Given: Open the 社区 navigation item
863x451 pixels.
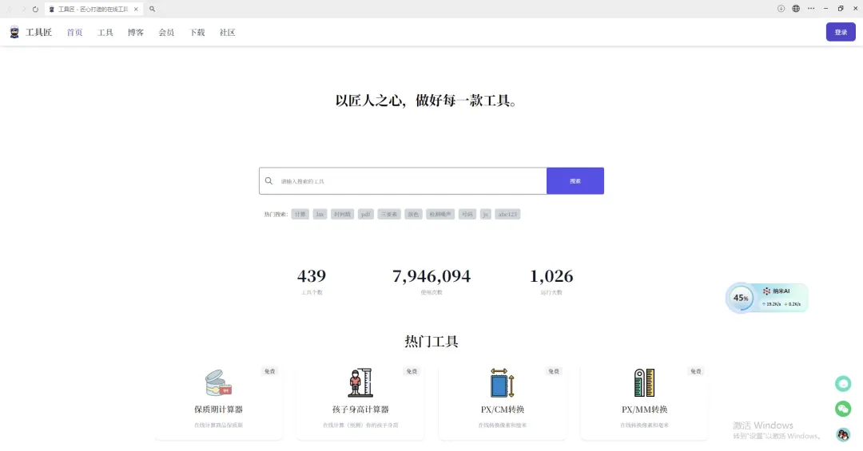Looking at the screenshot, I should click(228, 33).
